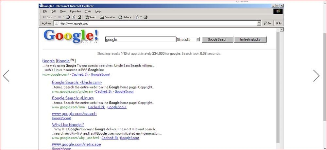Click the address bar URL field

click(158, 23)
